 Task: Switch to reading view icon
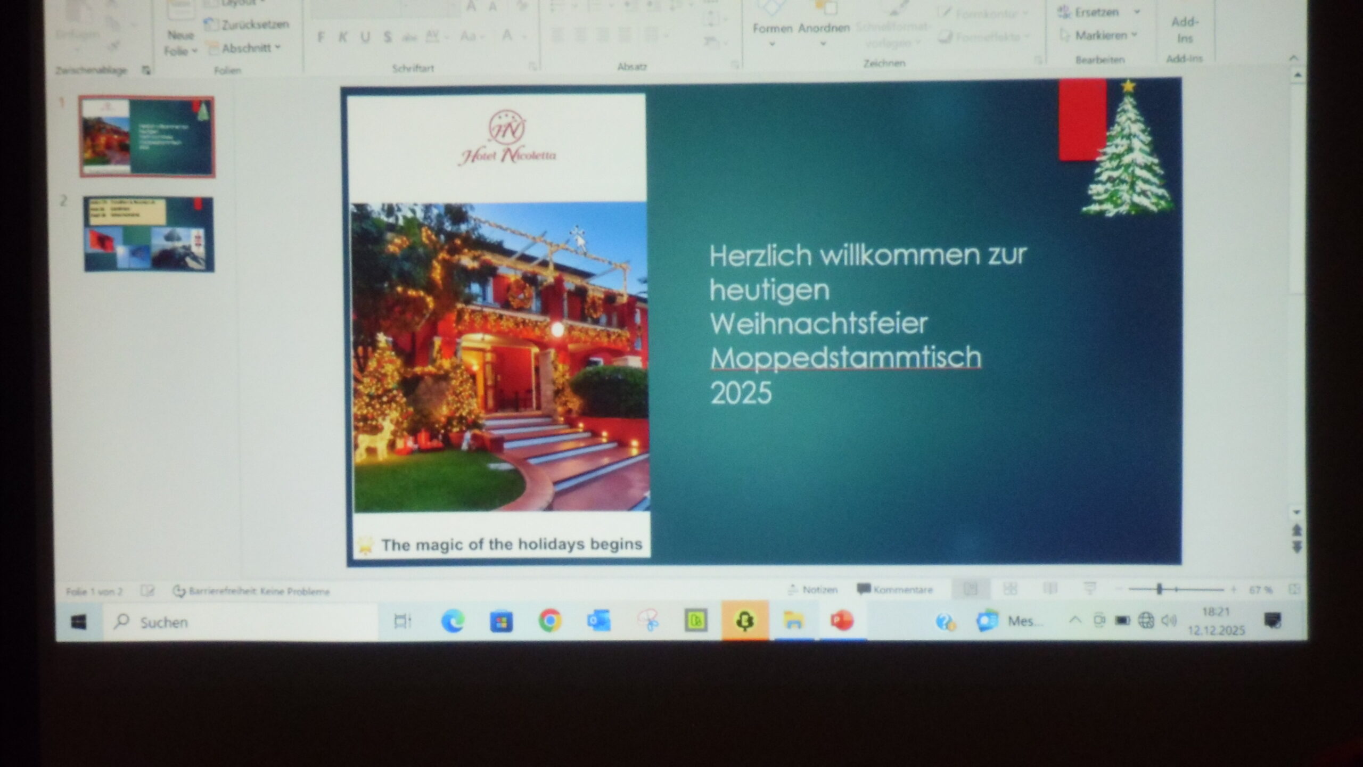(x=1050, y=589)
